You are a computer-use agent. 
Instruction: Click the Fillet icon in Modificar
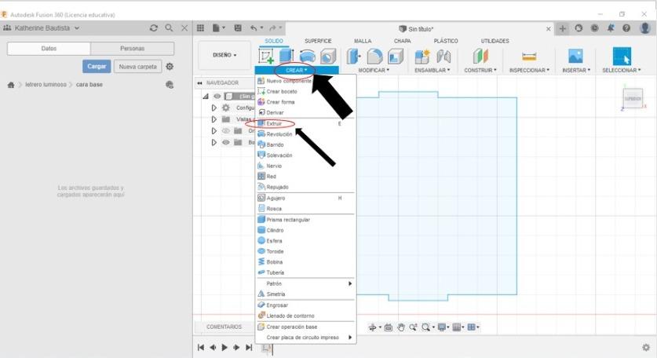pos(374,57)
